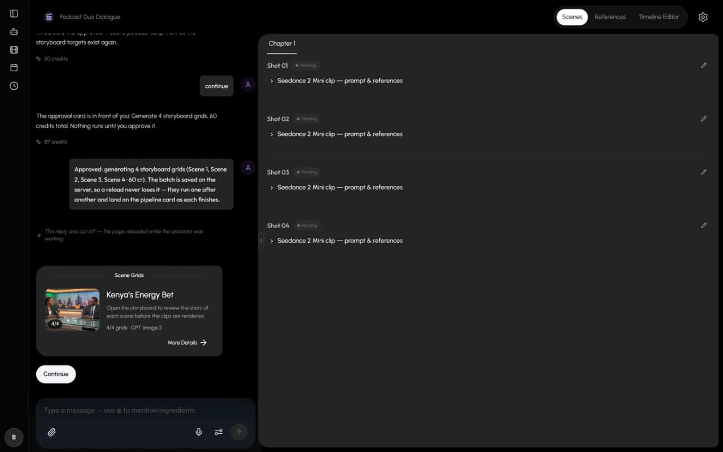Click the Podcast Duo Dialogue title
The width and height of the screenshot is (723, 452).
(90, 17)
